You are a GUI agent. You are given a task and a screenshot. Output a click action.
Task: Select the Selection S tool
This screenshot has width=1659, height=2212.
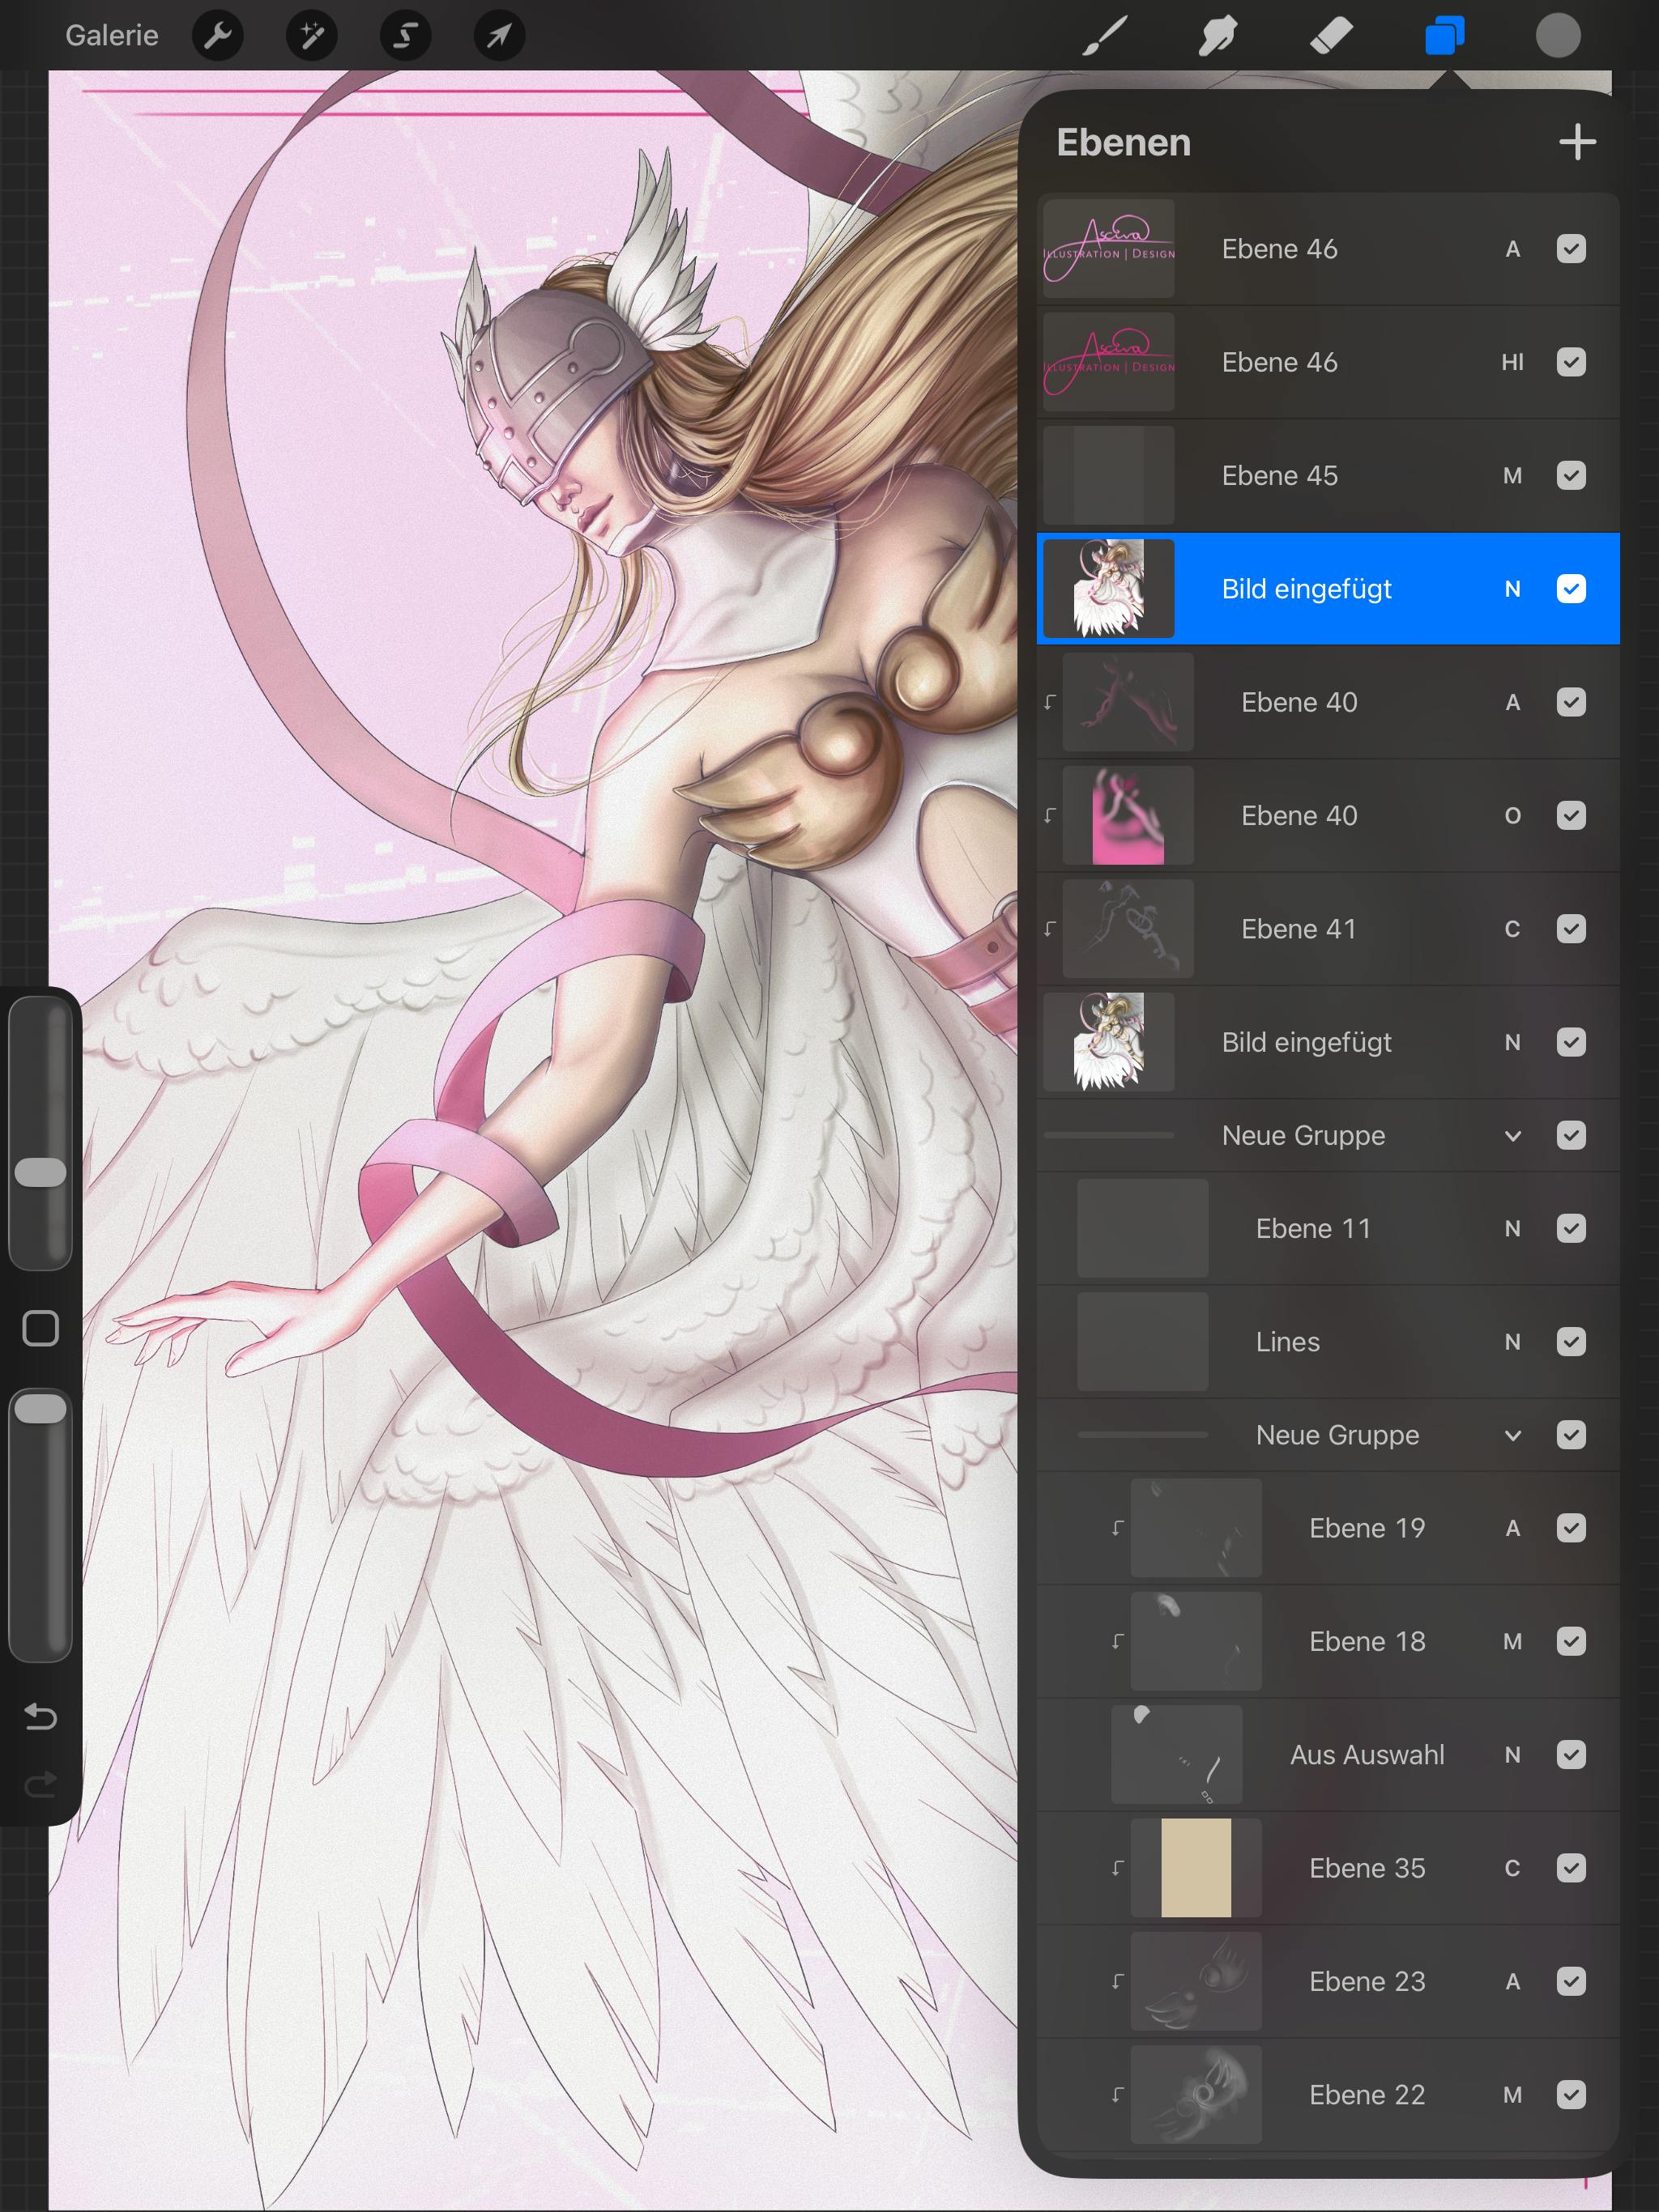(405, 36)
